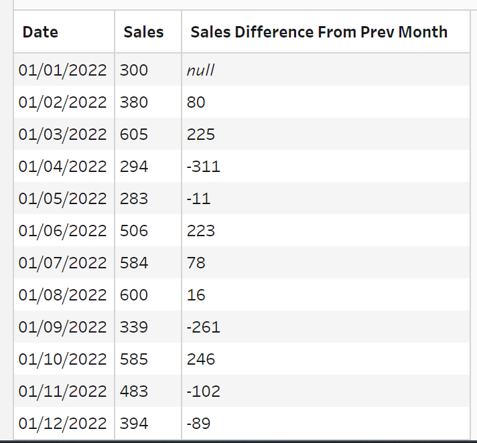
Task: Click the 01/11/2022 date cell
Action: 63,391
